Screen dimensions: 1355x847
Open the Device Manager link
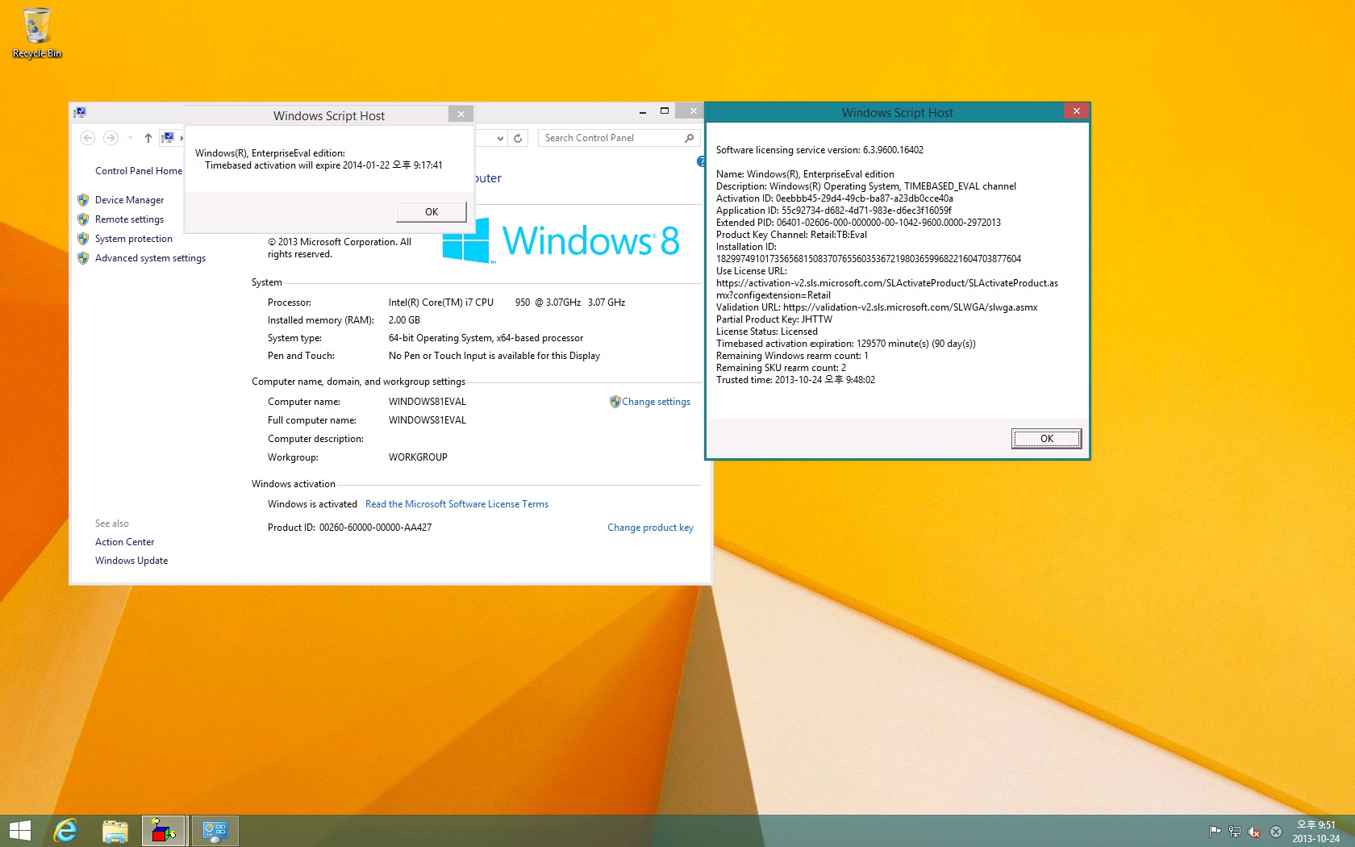[x=129, y=200]
